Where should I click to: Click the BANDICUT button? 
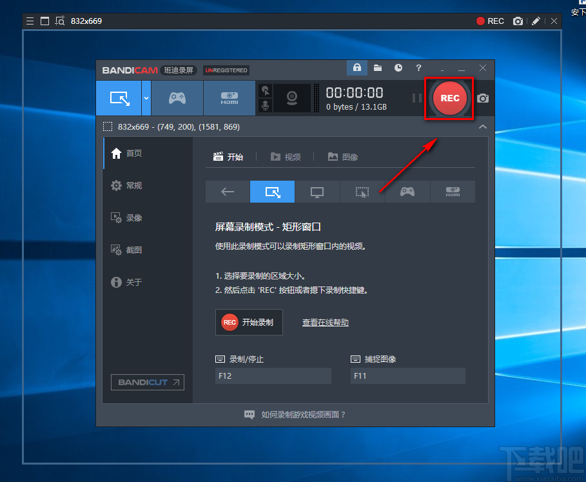(148, 382)
